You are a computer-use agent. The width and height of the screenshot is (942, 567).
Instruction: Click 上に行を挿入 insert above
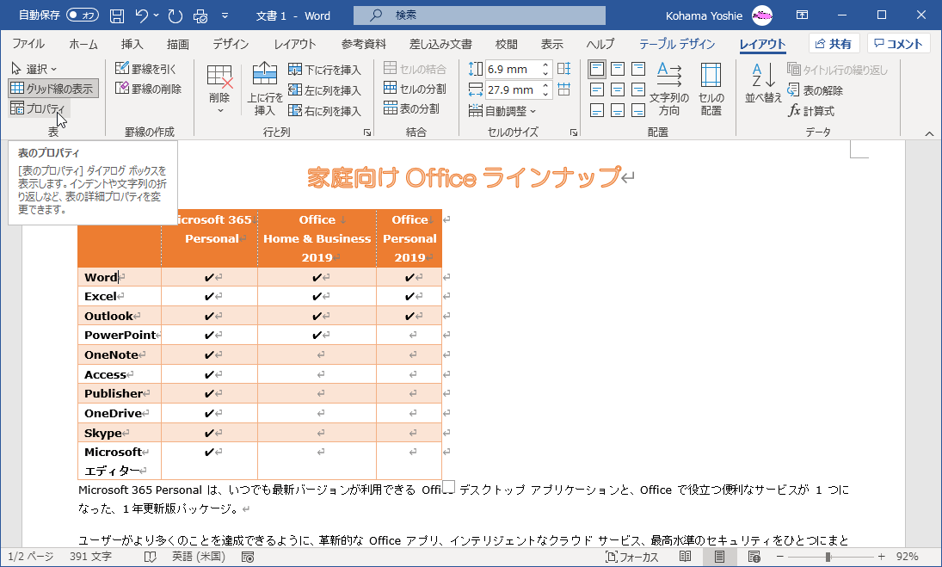point(264,90)
